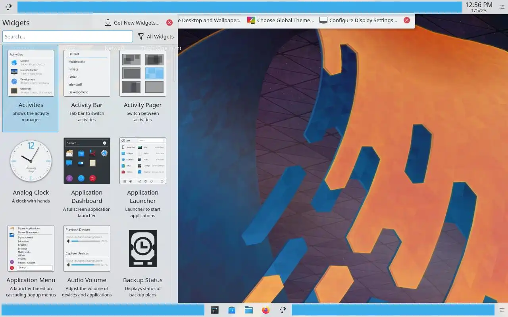Exit edit mode via the toolbar's red X
This screenshot has height=317, width=508.
pyautogui.click(x=407, y=20)
